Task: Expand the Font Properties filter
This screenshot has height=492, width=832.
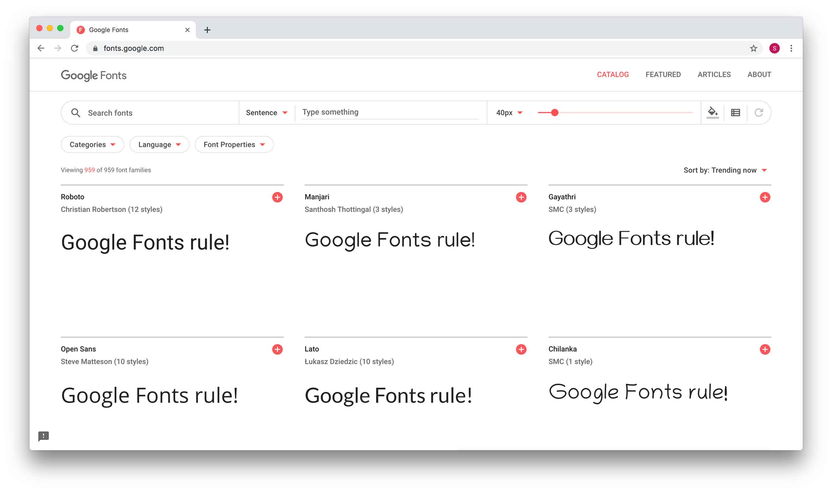Action: [x=234, y=145]
